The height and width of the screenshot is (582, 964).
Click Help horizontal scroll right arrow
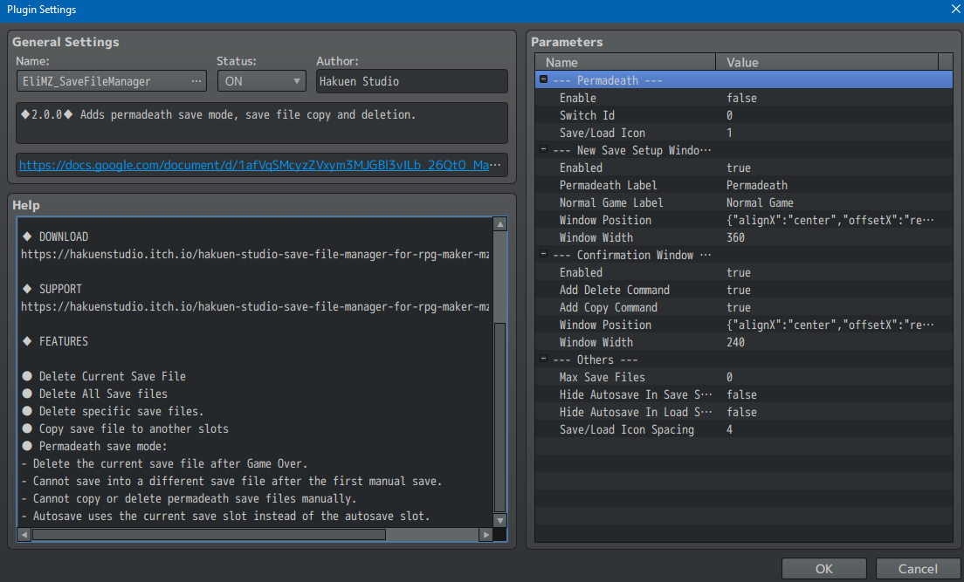(x=486, y=535)
